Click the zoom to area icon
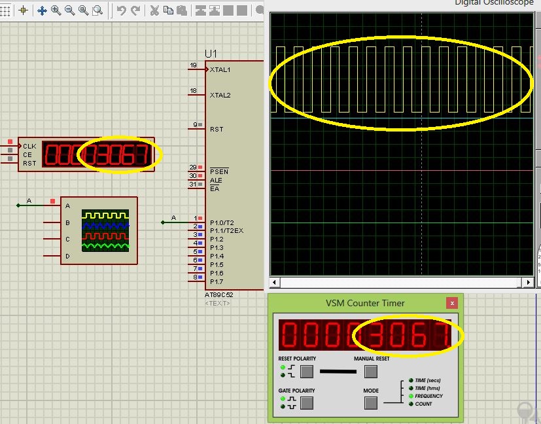 98,10
